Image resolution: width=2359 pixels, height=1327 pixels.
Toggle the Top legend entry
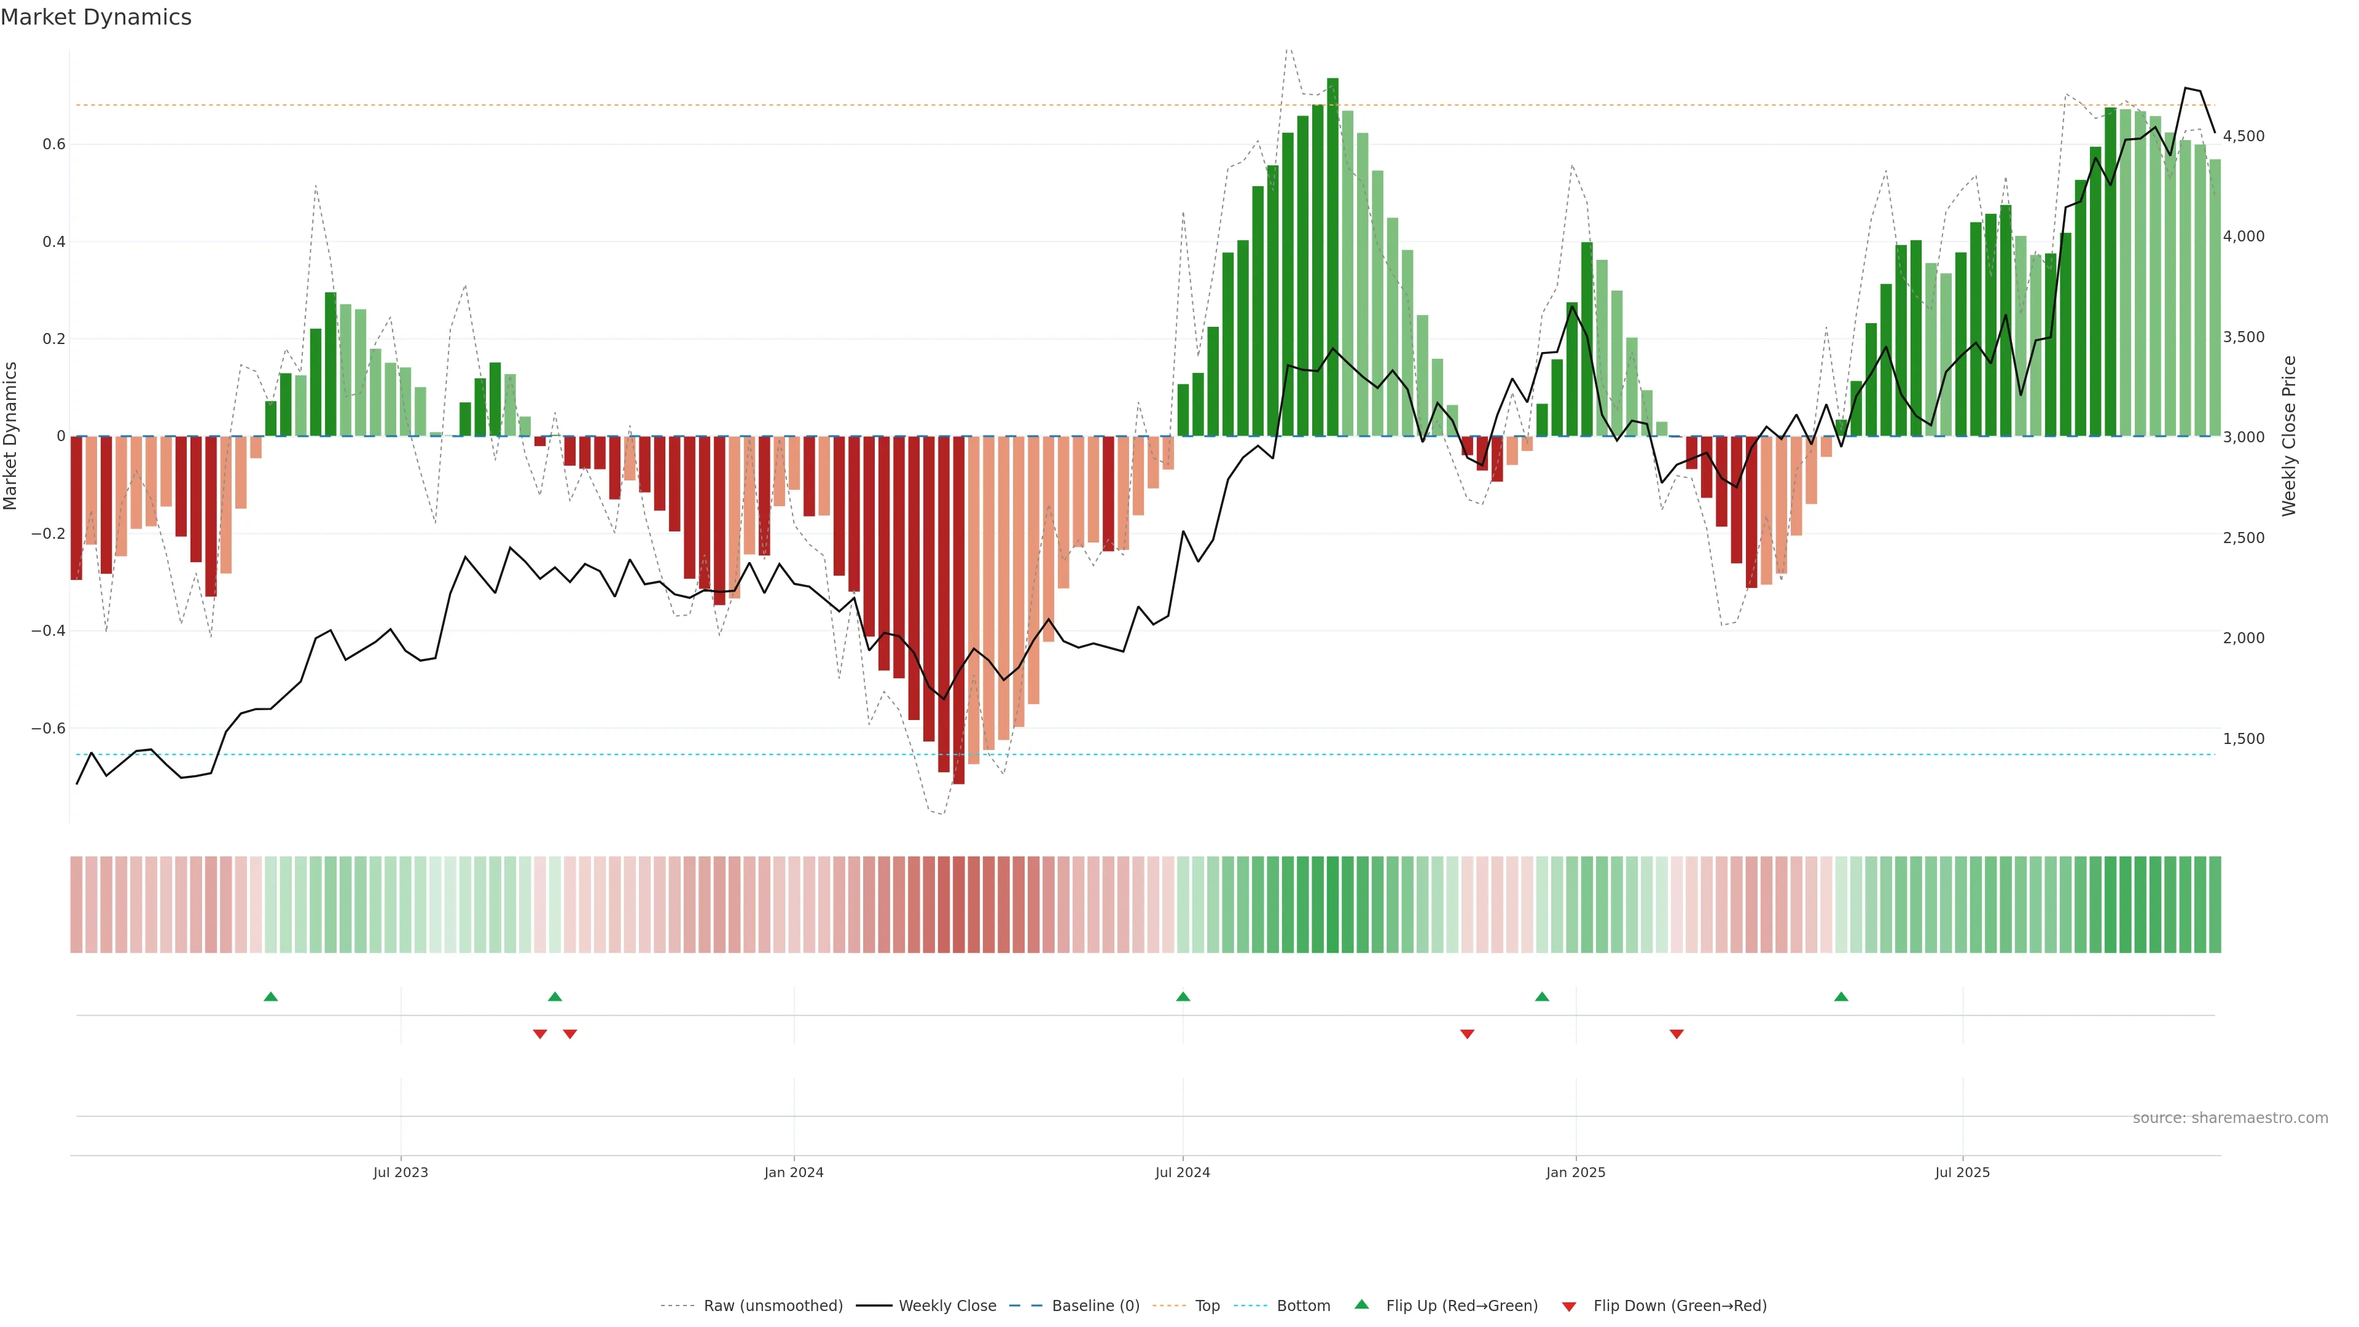click(x=1207, y=1305)
